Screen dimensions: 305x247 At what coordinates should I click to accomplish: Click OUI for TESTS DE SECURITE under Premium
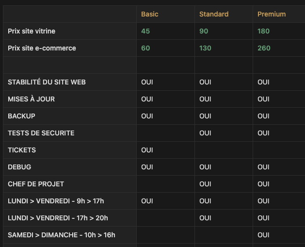[263, 133]
